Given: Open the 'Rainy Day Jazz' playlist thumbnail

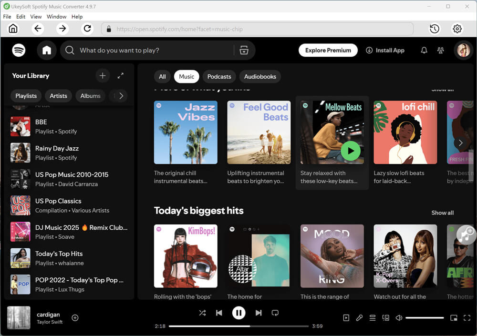Looking at the screenshot, I should (20, 153).
